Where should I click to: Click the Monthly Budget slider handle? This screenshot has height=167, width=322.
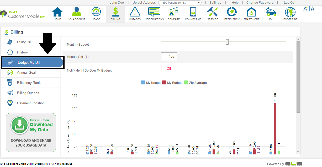[227, 42]
